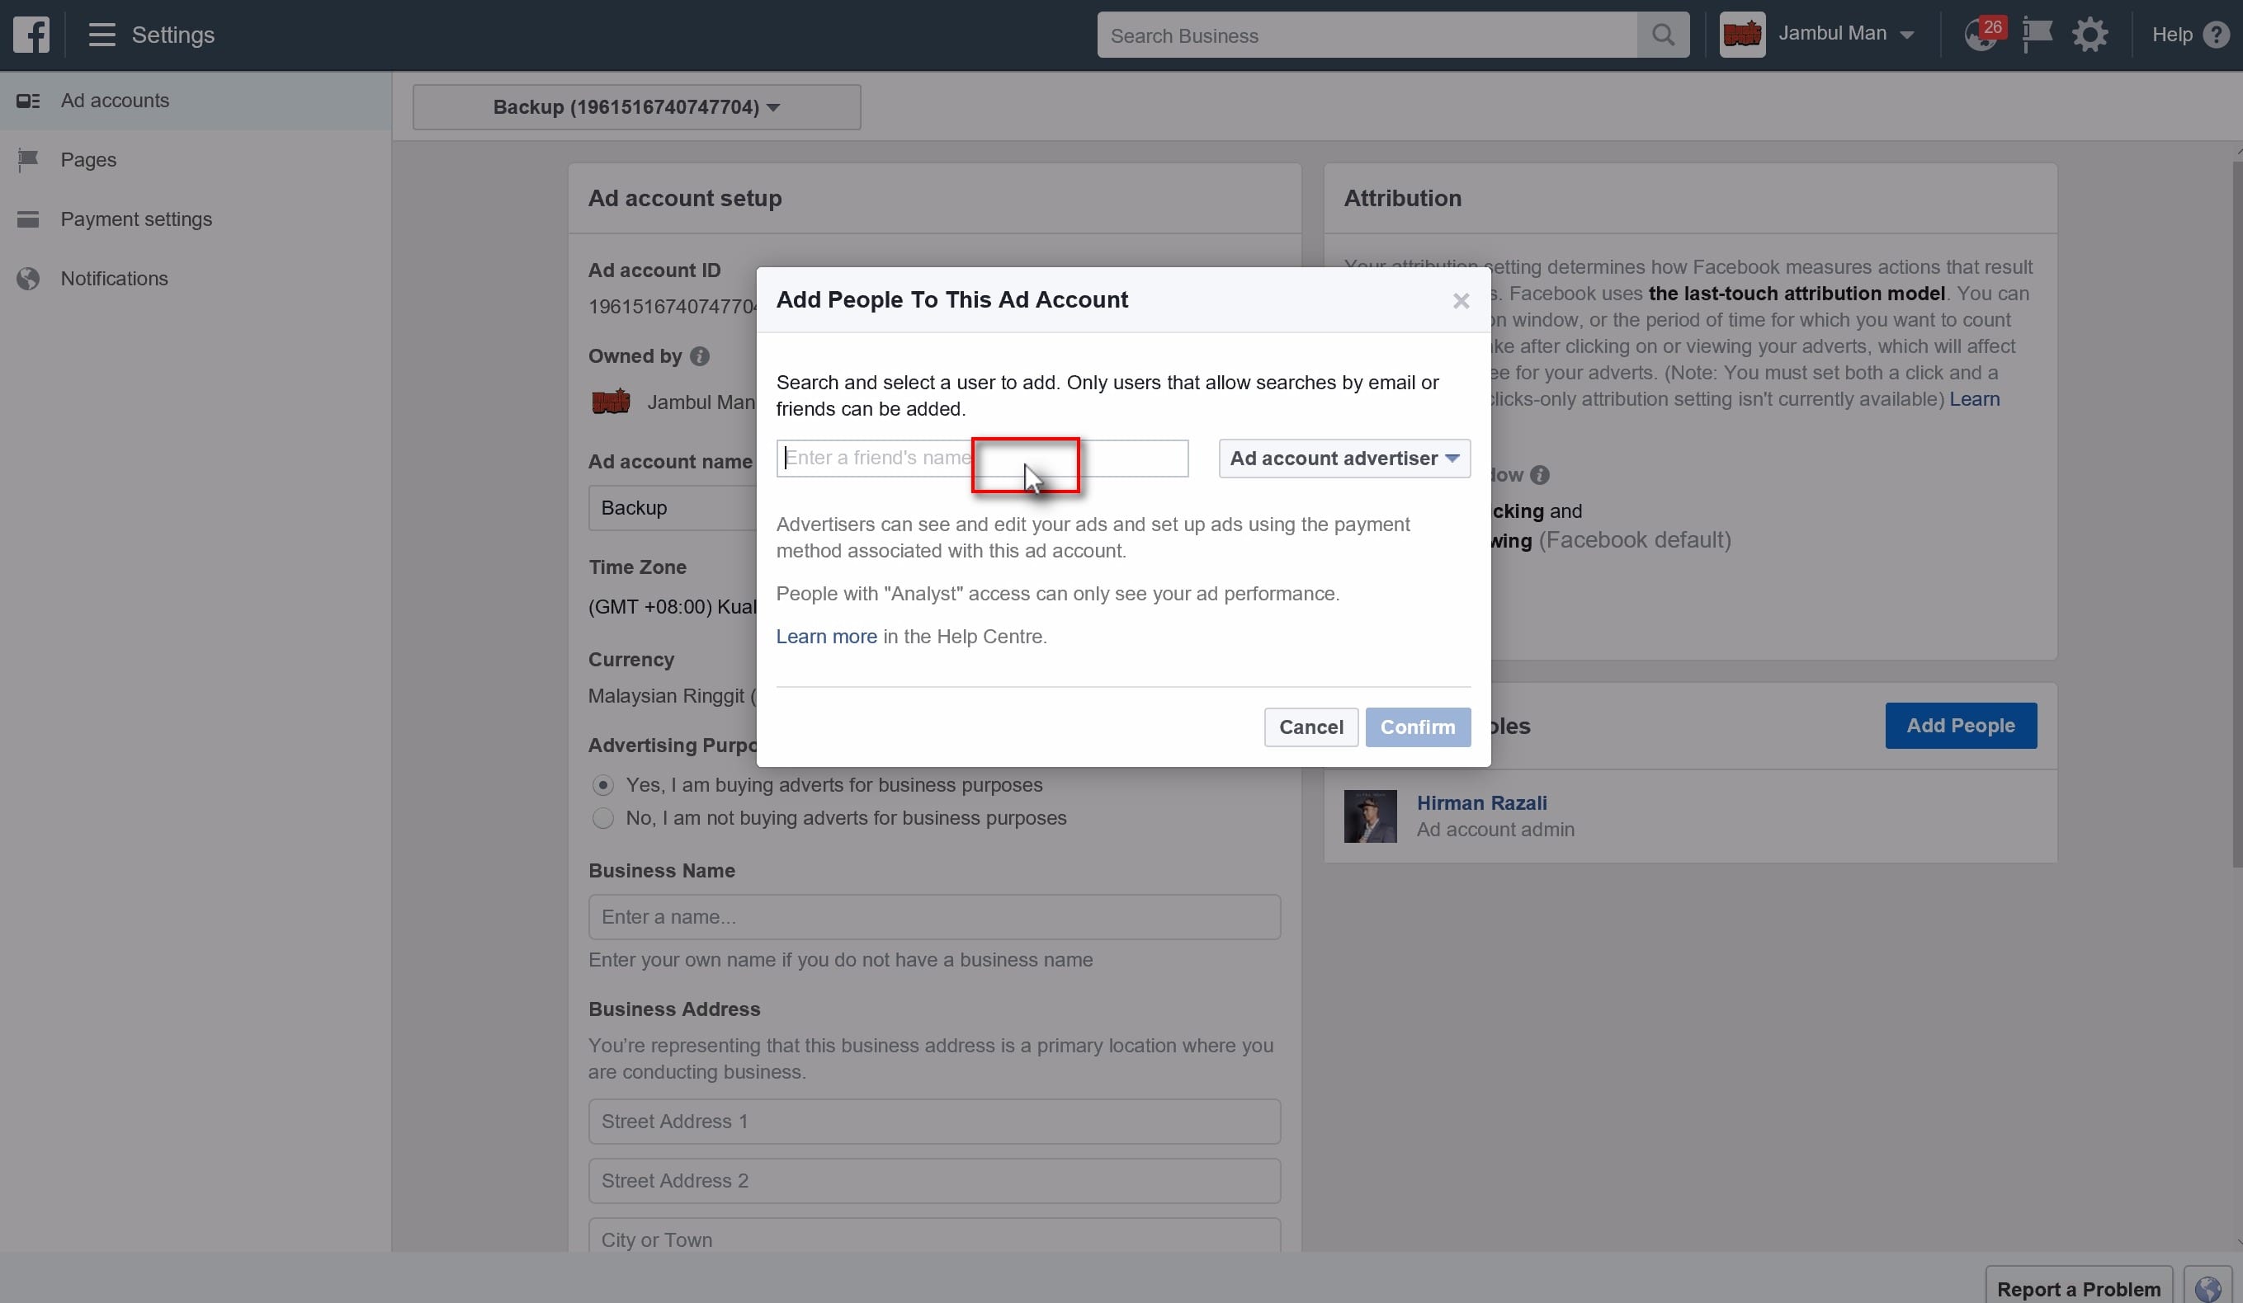Screen dimensions: 2243x1303
Task: Click the search magnifier icon
Action: point(1663,35)
